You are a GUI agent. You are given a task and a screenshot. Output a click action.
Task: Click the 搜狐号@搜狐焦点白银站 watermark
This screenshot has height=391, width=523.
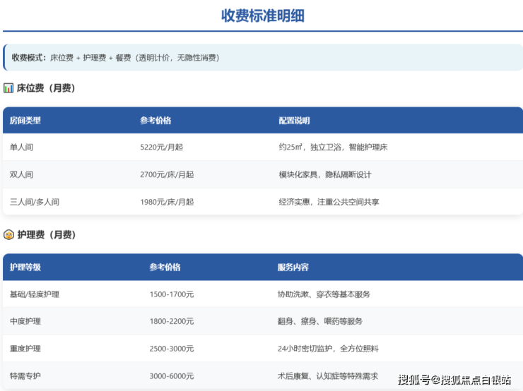454,380
